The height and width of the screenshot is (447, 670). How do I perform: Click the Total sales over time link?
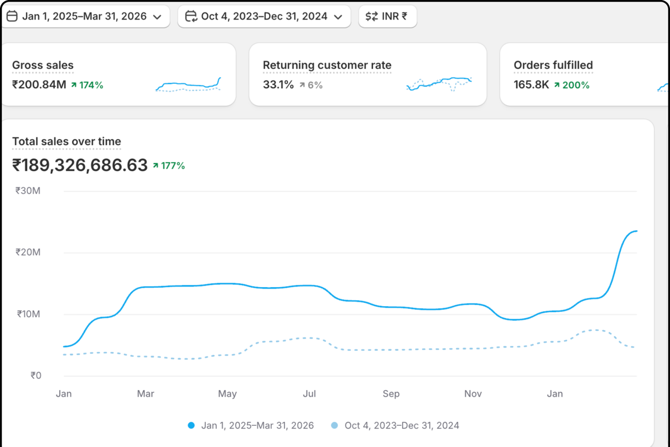coord(66,142)
